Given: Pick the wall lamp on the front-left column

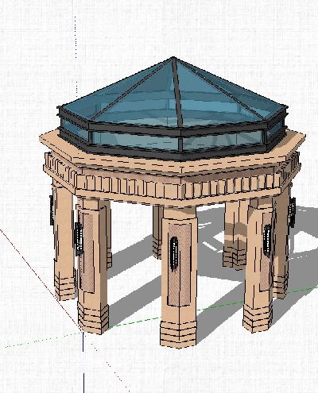Looking at the screenshot, I should point(79,239).
